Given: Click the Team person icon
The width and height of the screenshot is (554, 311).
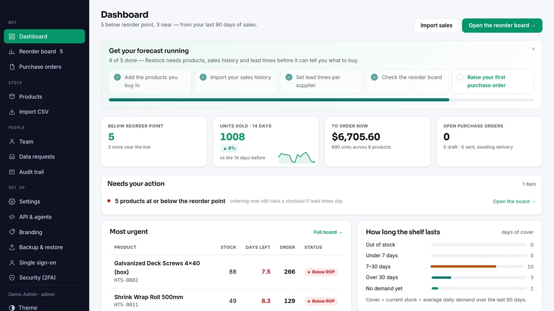Looking at the screenshot, I should [x=12, y=142].
